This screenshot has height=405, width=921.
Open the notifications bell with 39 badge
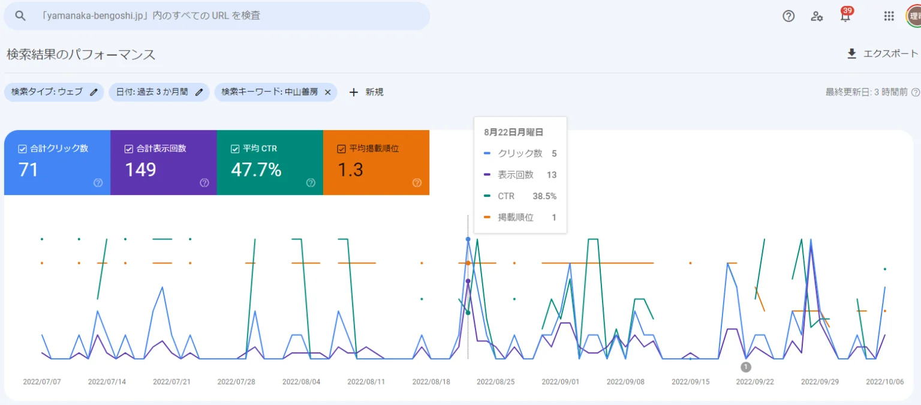tap(845, 16)
